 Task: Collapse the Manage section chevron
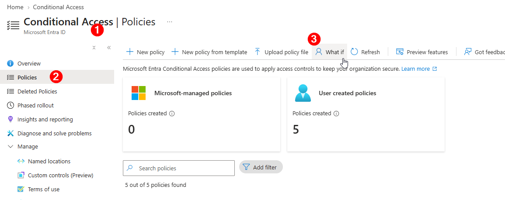tap(10, 146)
